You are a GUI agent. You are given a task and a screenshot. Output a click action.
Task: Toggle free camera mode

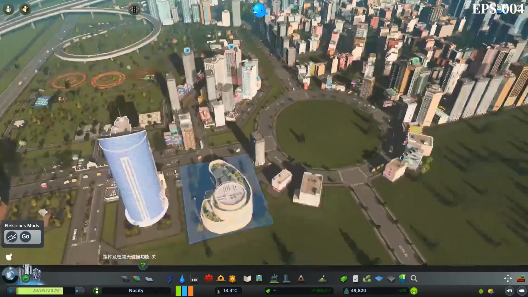(522, 291)
